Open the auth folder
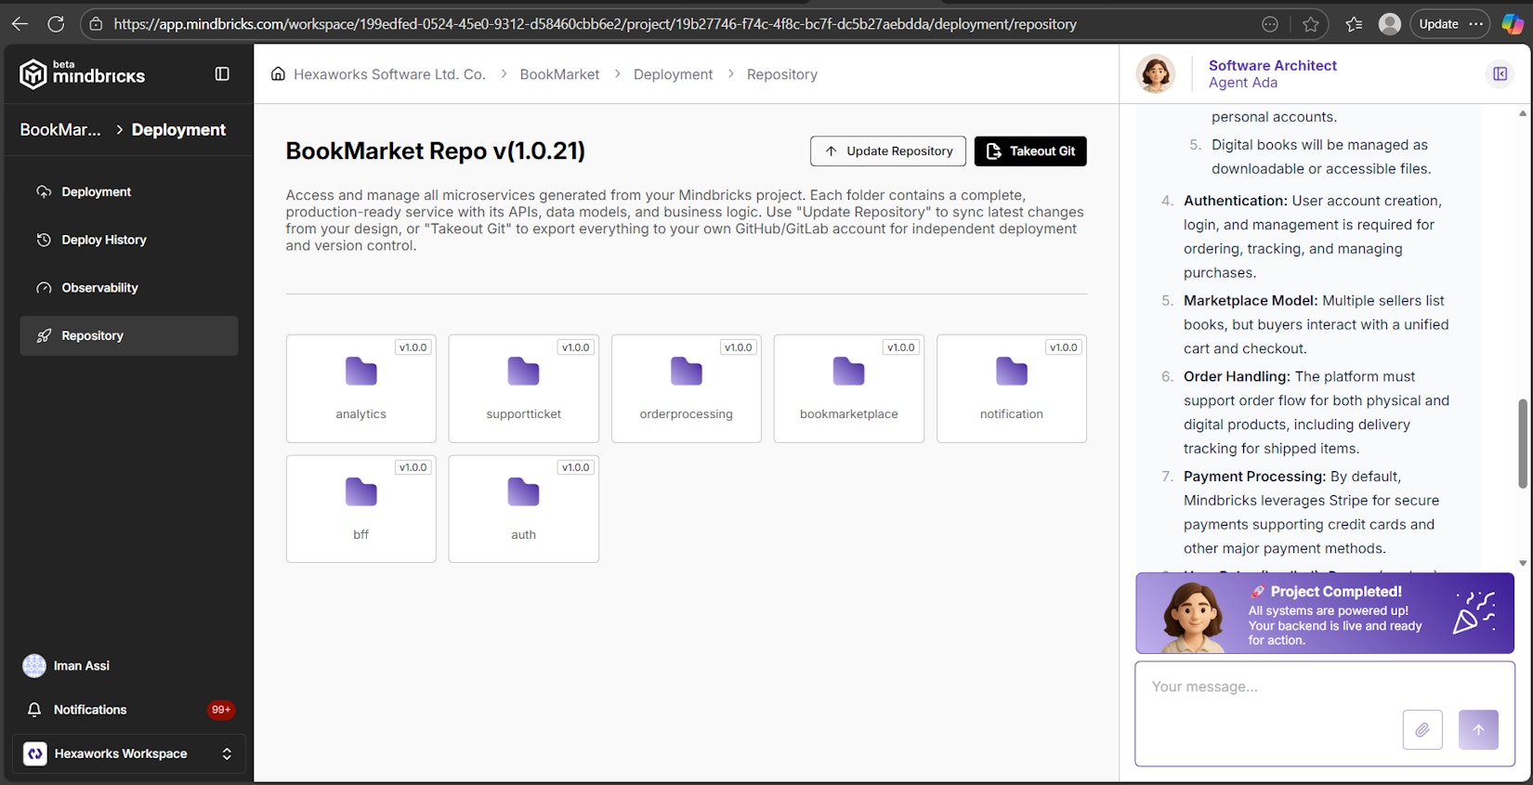 [x=523, y=508]
